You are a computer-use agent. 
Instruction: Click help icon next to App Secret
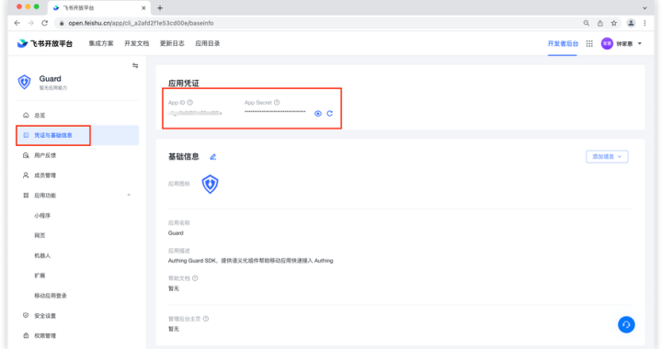[277, 103]
